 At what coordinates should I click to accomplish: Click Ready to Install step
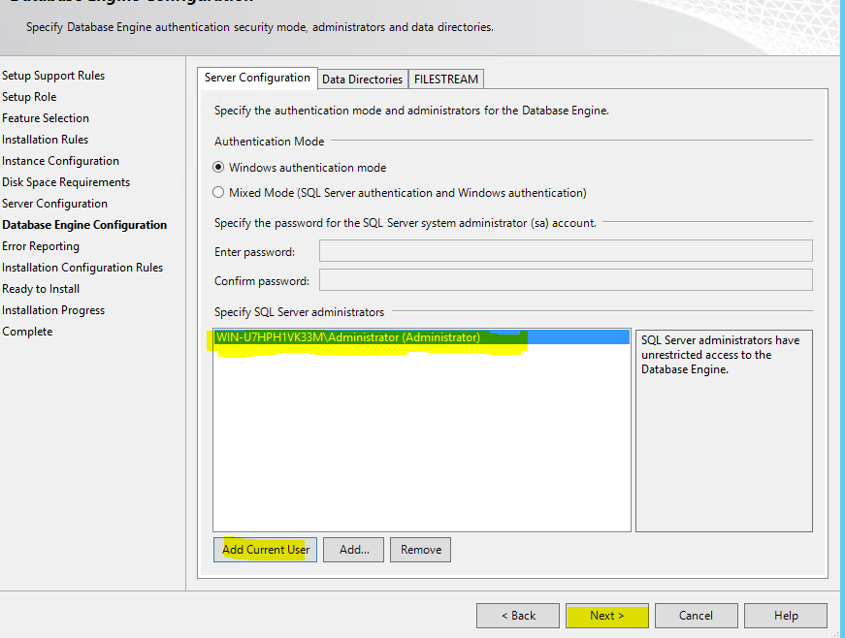click(41, 289)
